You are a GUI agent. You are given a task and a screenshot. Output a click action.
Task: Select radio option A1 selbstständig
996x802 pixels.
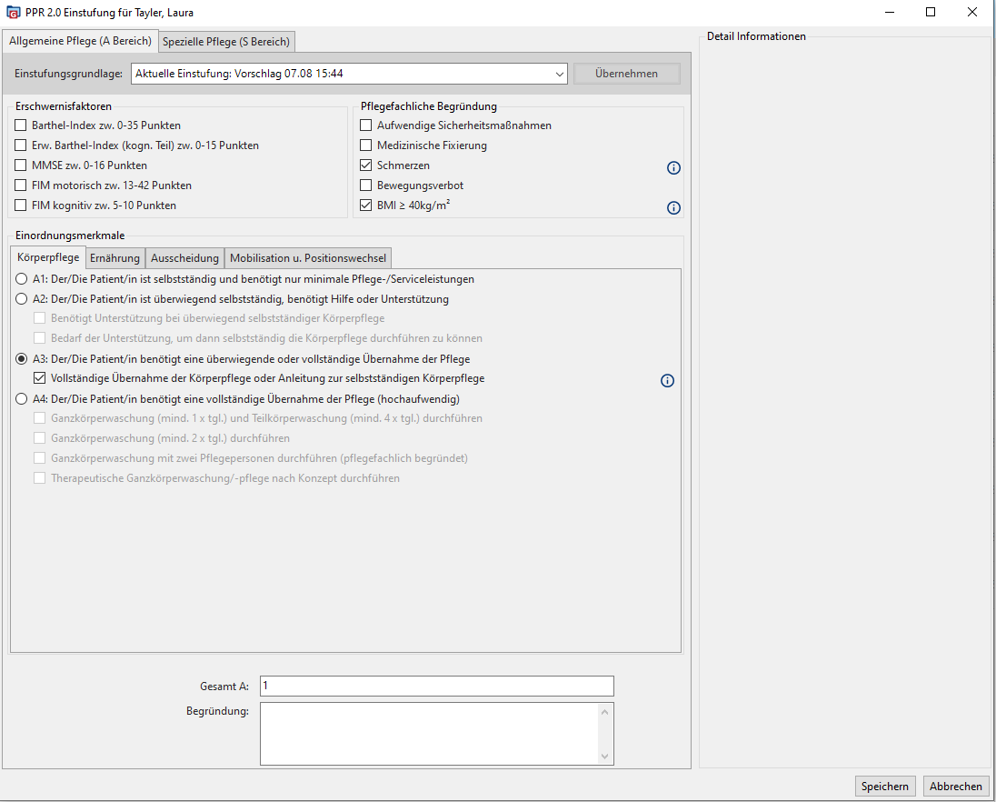[x=22, y=279]
